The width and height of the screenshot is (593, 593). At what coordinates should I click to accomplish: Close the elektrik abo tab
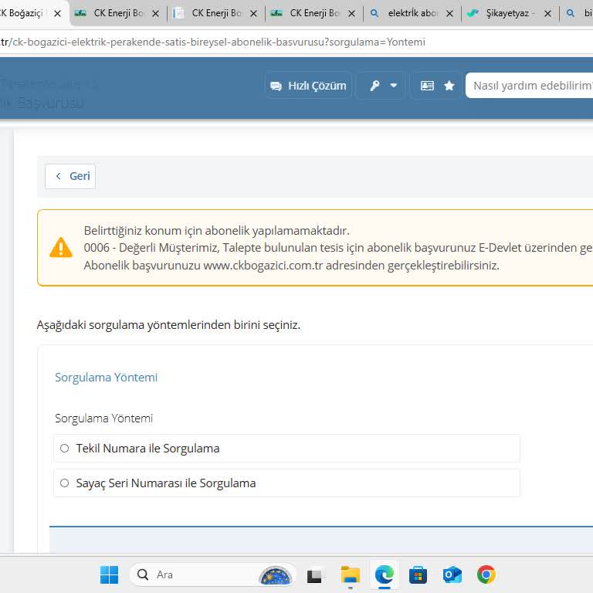coord(449,14)
